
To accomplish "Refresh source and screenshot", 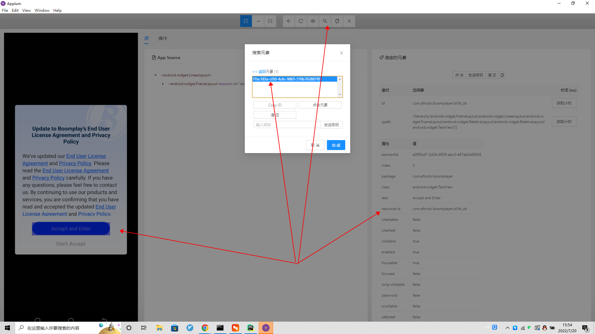I will click(x=301, y=21).
